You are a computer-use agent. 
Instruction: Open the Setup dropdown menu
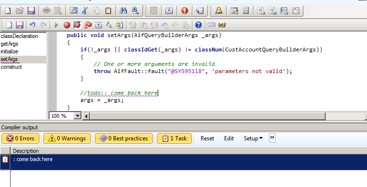[253, 138]
